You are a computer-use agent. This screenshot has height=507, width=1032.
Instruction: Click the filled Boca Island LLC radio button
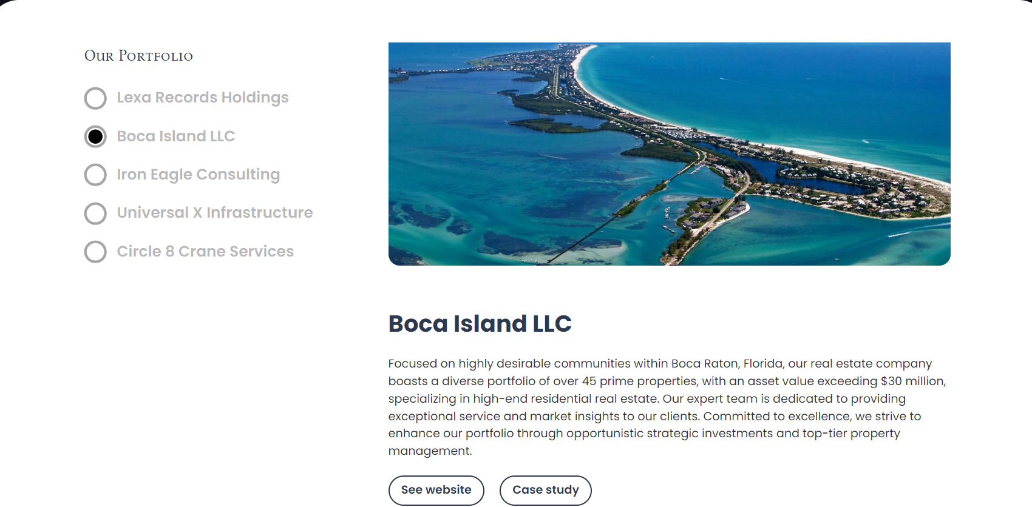coord(95,136)
